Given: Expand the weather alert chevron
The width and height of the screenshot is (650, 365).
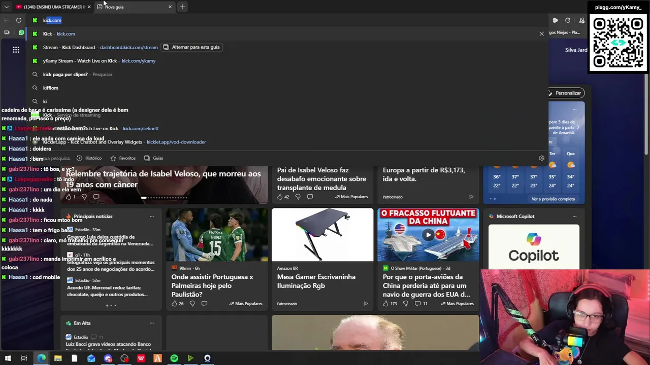Looking at the screenshot, I should 577,127.
